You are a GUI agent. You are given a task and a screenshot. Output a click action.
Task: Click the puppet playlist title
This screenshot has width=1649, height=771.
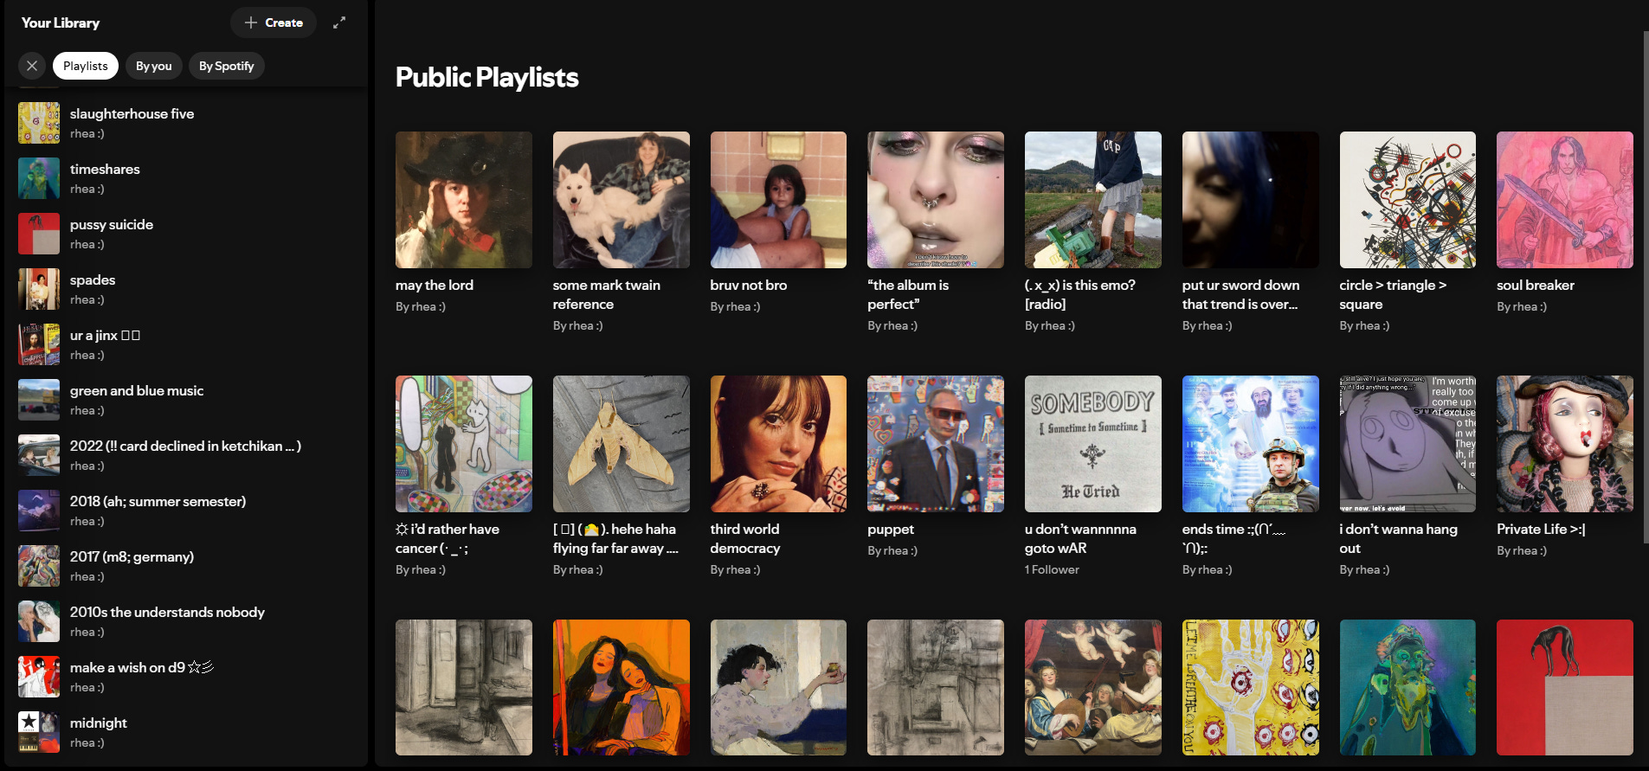coord(891,529)
